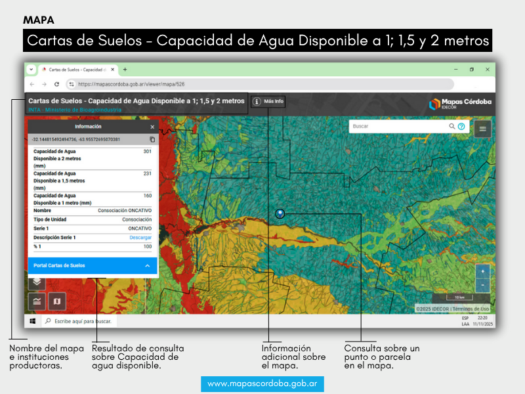This screenshot has width=525, height=394.
Task: Click the search magnifier icon
Action: tap(452, 126)
